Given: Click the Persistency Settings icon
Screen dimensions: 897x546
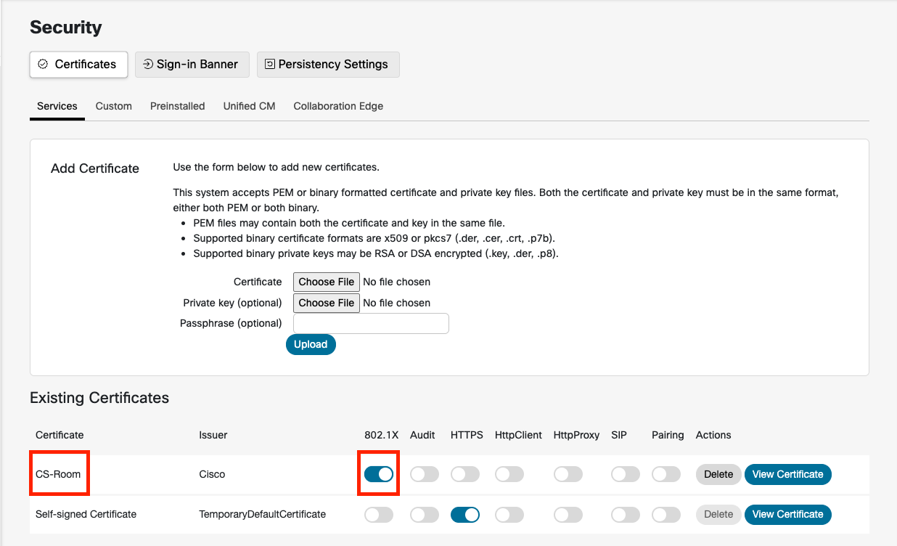Looking at the screenshot, I should point(270,64).
